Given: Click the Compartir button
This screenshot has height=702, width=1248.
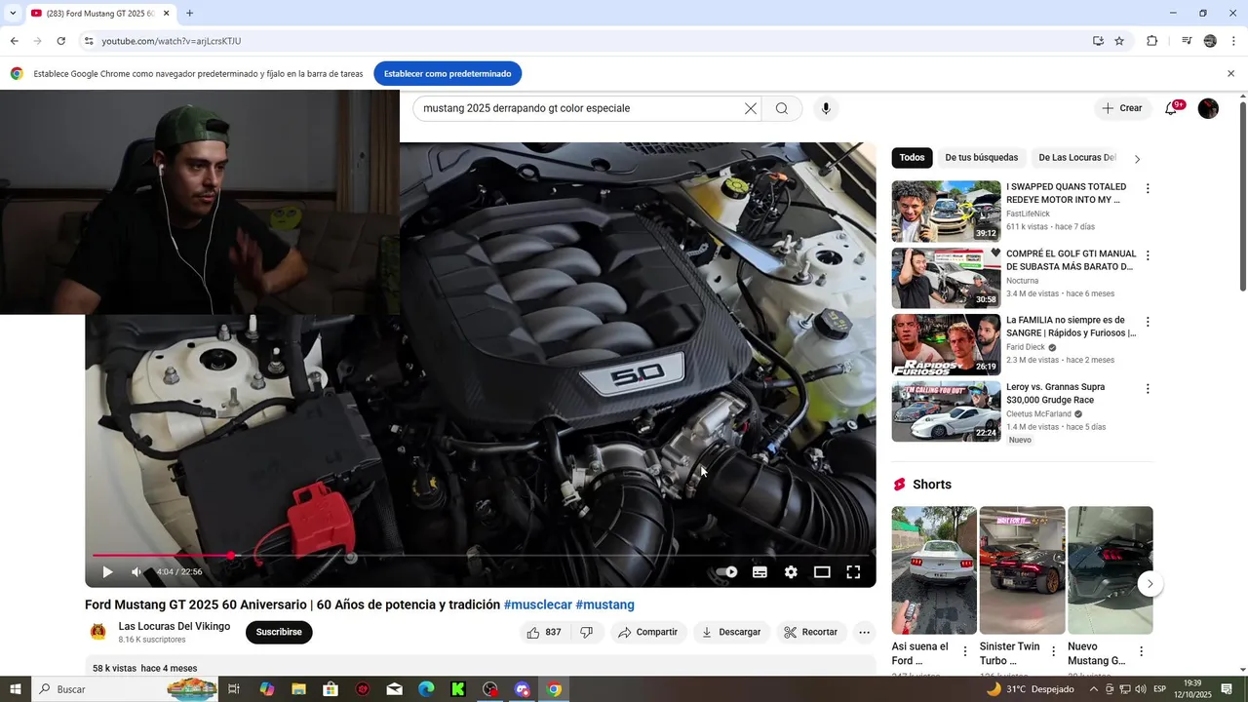Looking at the screenshot, I should pos(648,632).
